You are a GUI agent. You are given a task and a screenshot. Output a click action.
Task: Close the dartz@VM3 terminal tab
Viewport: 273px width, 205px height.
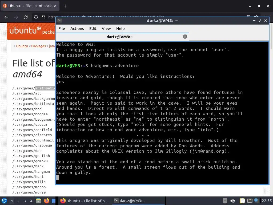point(185,37)
